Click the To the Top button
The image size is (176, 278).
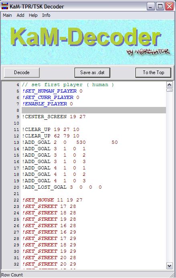tap(153, 73)
